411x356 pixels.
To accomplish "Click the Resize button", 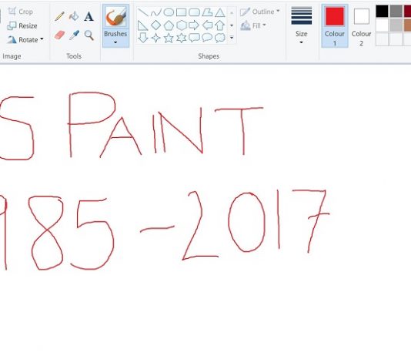I will 22,25.
